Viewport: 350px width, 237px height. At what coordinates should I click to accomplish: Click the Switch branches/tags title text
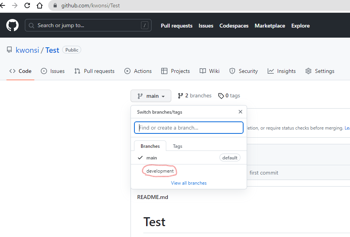coord(159,112)
